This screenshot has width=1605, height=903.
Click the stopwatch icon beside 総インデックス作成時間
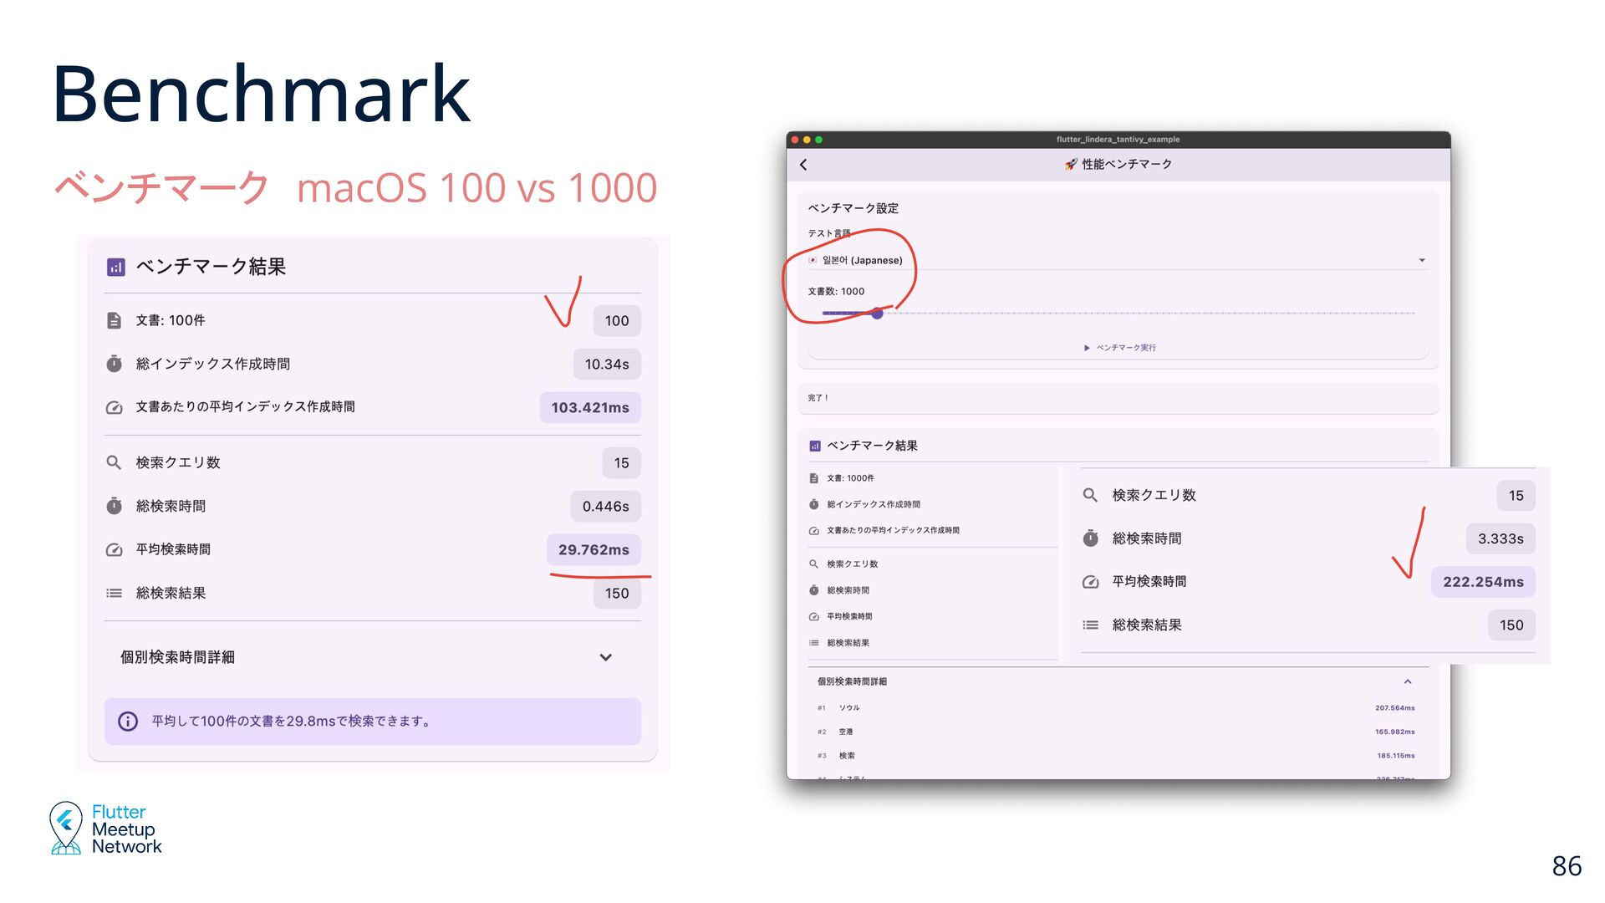click(x=115, y=365)
